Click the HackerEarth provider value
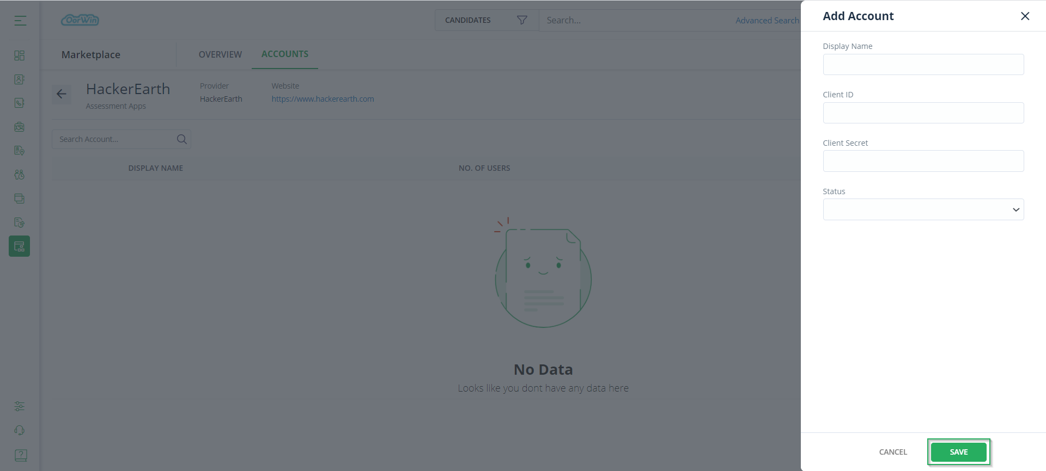This screenshot has width=1046, height=471. point(221,99)
